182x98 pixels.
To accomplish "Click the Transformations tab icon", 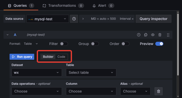I will tap(44, 6).
